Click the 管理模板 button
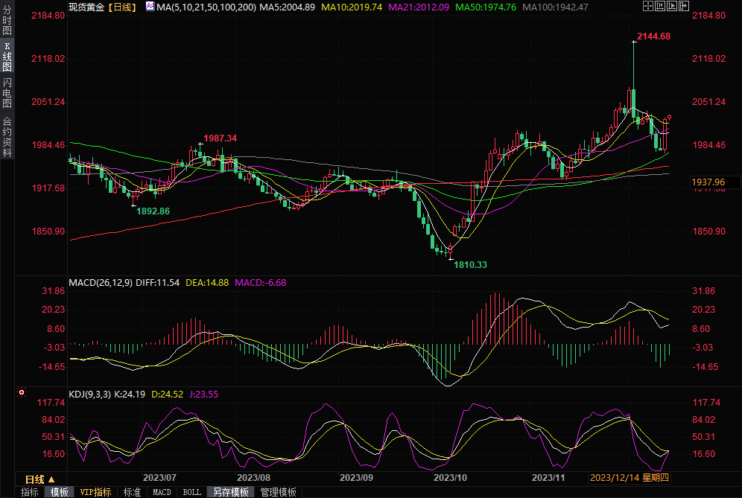742x498 pixels. pyautogui.click(x=278, y=492)
